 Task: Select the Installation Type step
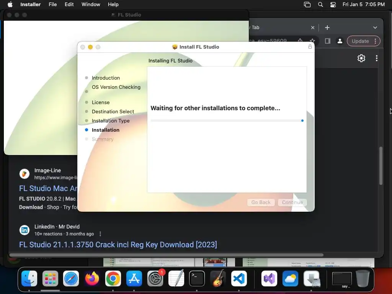(x=111, y=121)
